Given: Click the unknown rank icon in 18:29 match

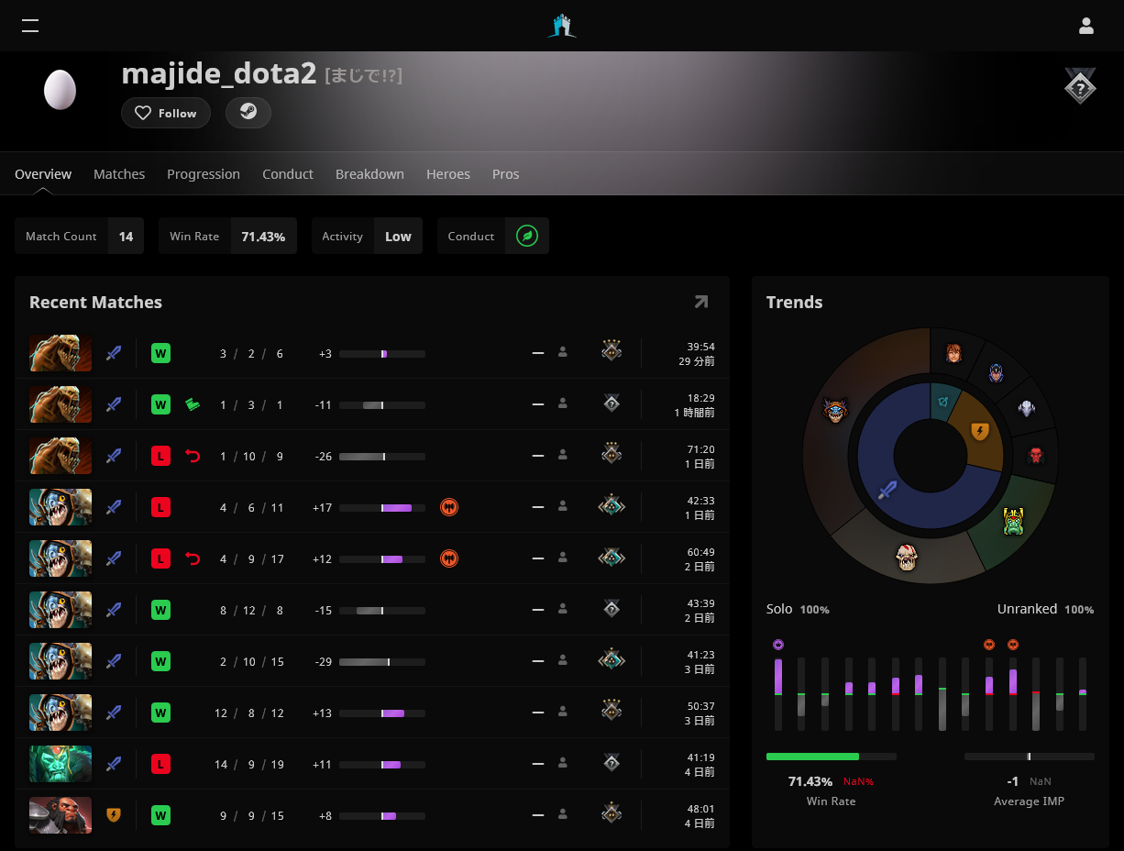Looking at the screenshot, I should [612, 403].
